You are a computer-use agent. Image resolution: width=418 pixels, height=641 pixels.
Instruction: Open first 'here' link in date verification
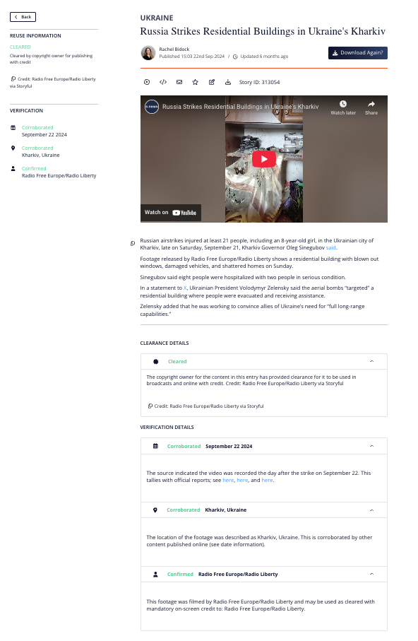click(x=228, y=480)
